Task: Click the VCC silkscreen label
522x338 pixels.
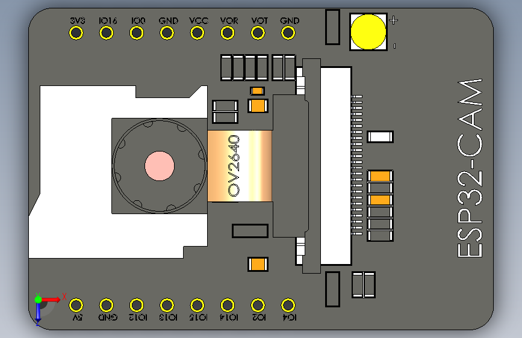Action: click(199, 20)
